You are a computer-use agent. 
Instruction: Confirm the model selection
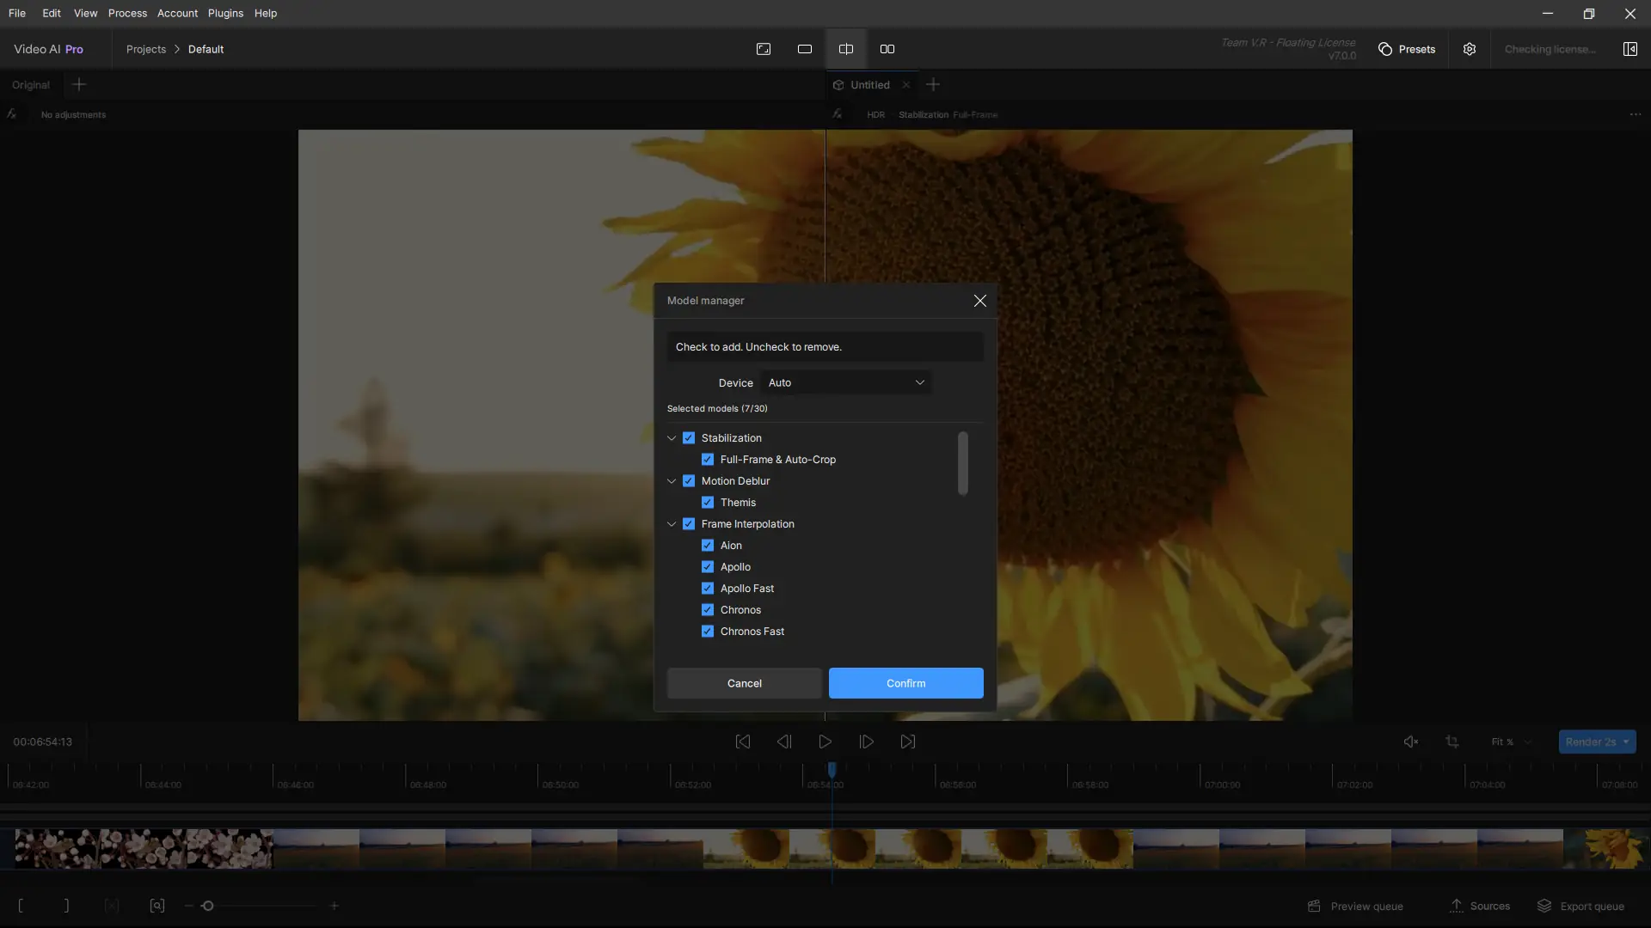(x=905, y=683)
